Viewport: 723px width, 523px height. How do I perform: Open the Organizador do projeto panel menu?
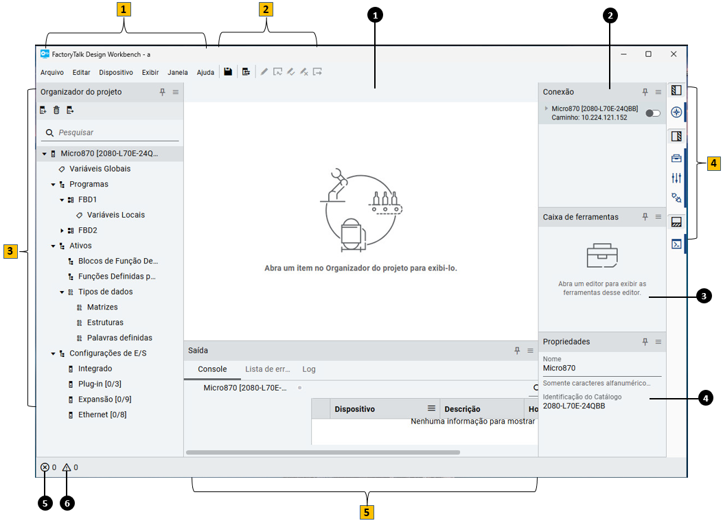click(x=176, y=92)
